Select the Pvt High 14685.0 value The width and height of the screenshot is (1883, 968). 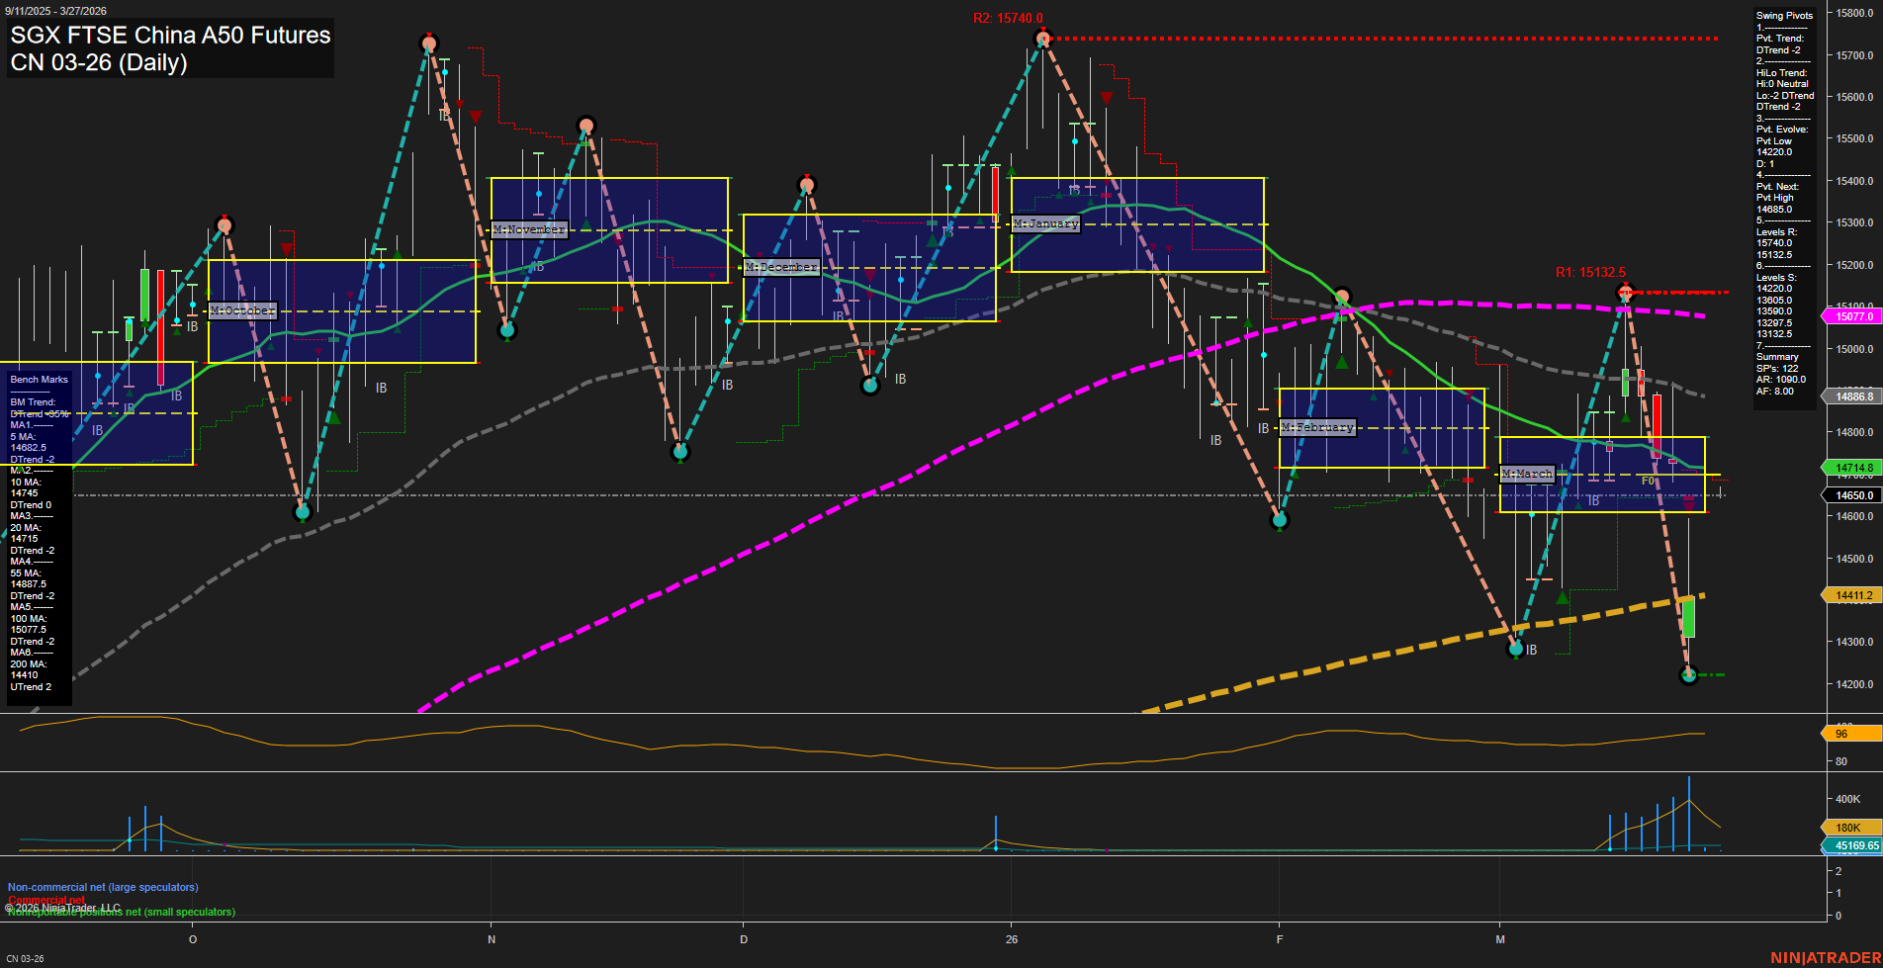1774,210
